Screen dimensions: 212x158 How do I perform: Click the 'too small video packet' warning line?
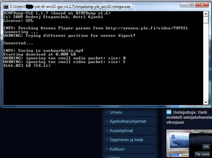[65, 62]
